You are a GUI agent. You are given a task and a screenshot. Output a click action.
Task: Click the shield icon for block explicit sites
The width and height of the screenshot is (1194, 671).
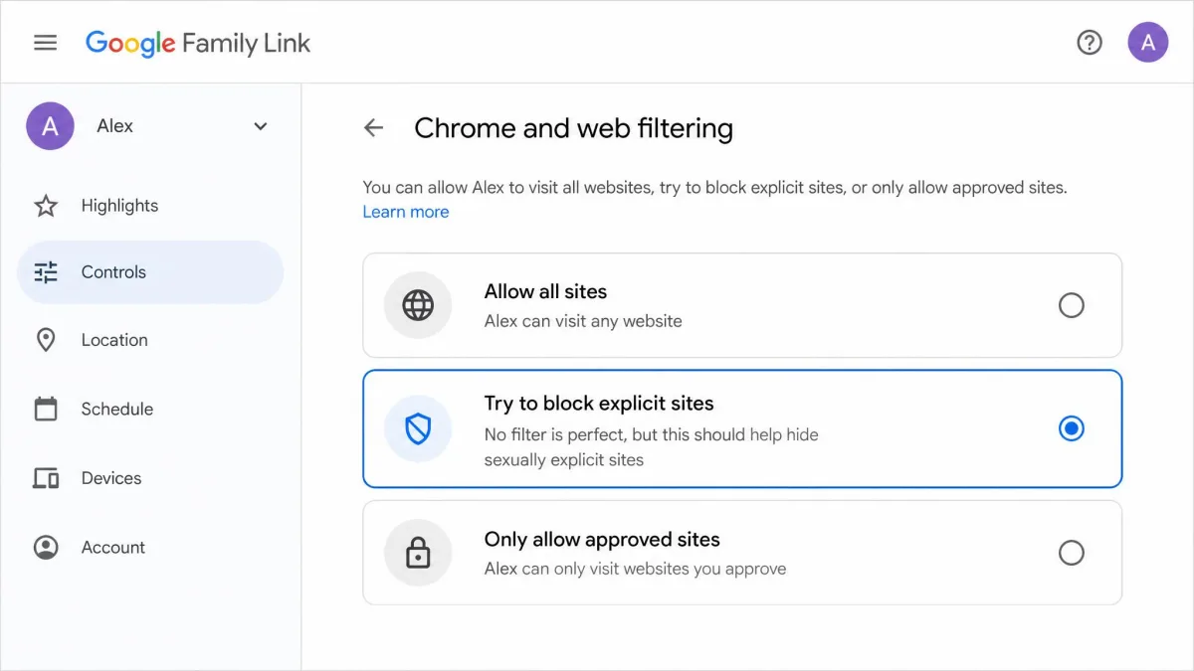coord(418,428)
